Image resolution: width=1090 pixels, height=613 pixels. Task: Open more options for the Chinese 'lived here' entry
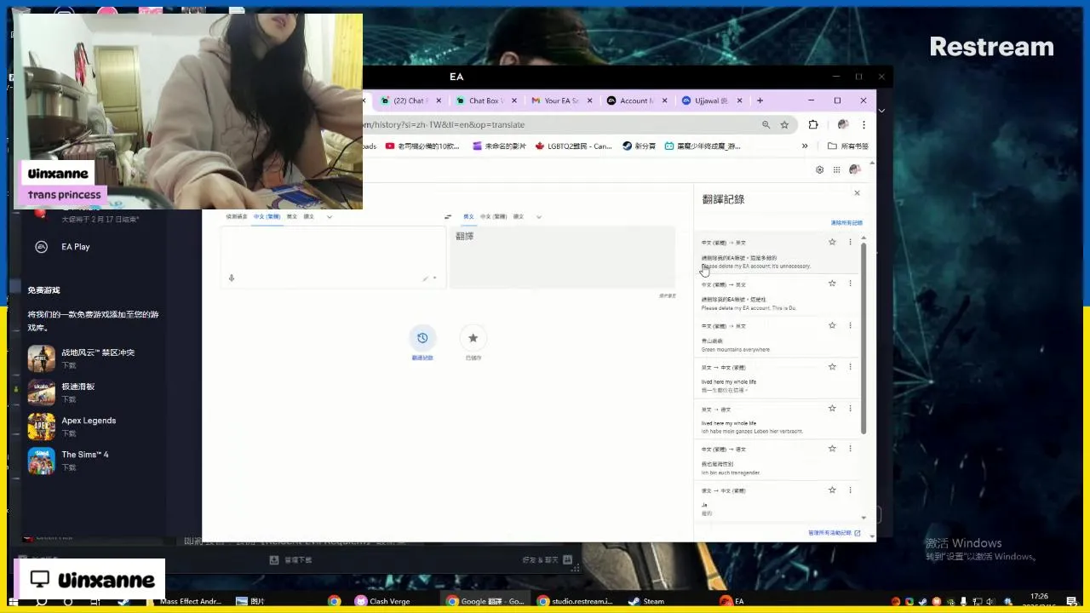pos(850,367)
